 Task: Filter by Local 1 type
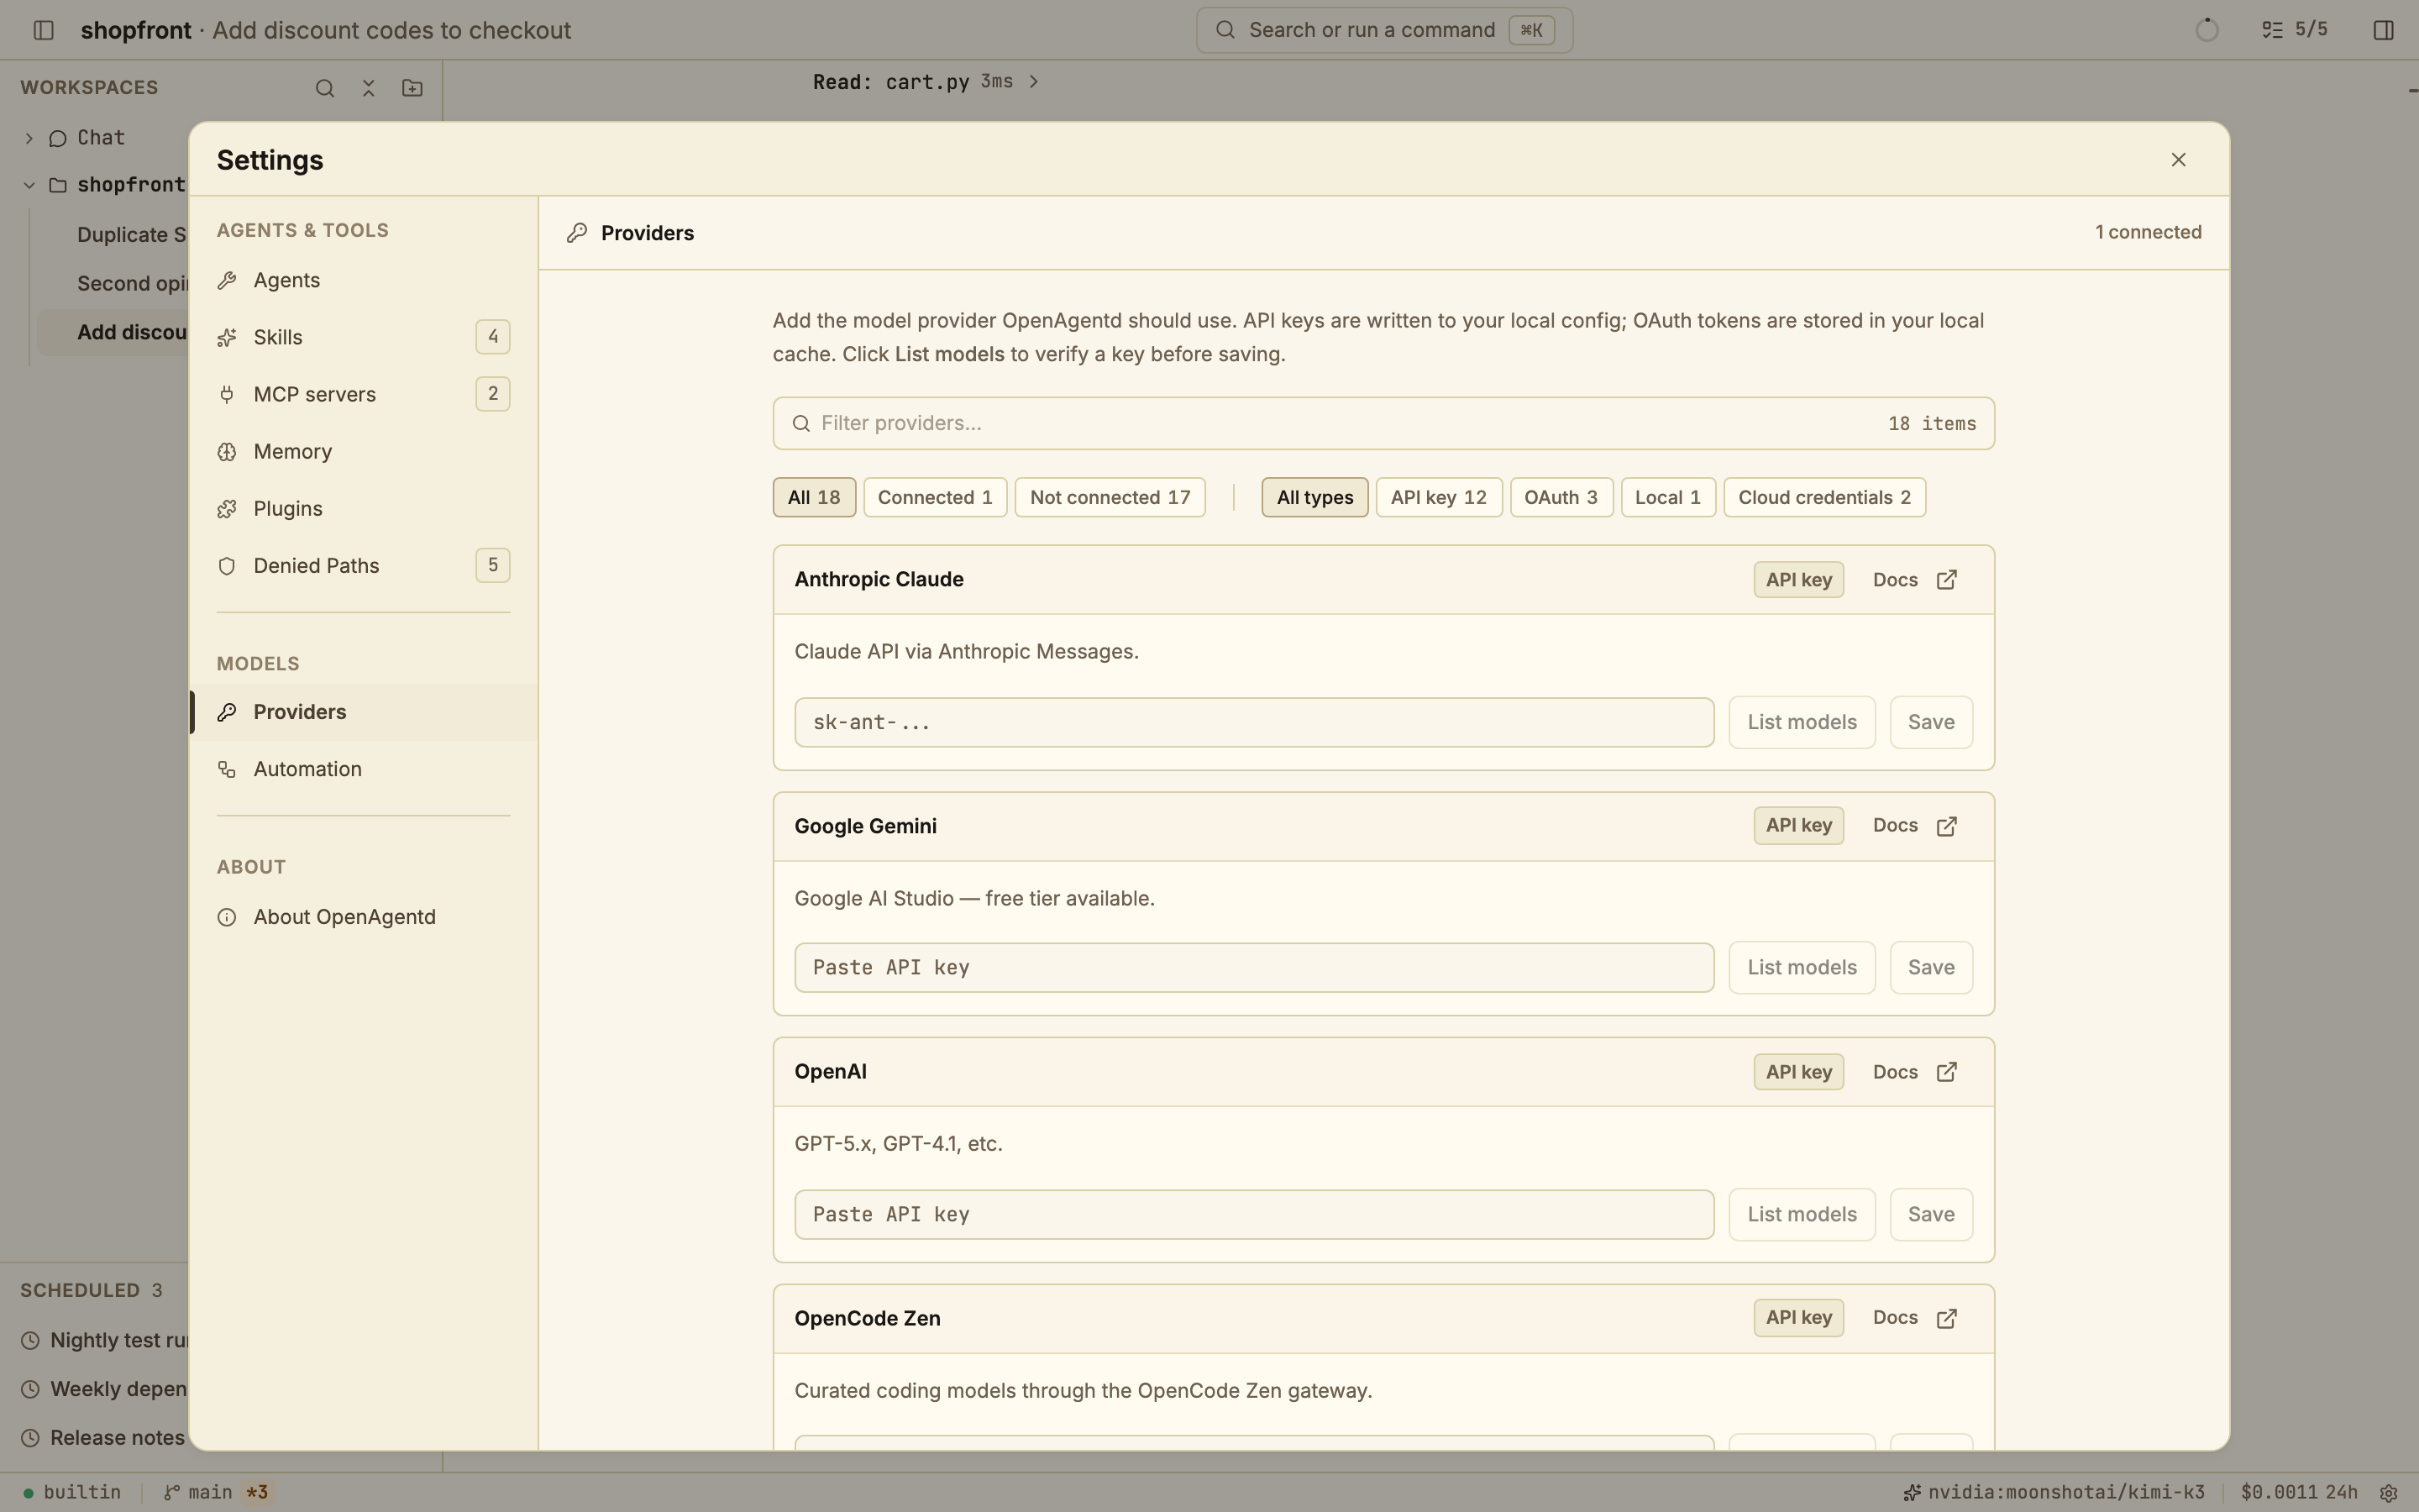pos(1667,497)
